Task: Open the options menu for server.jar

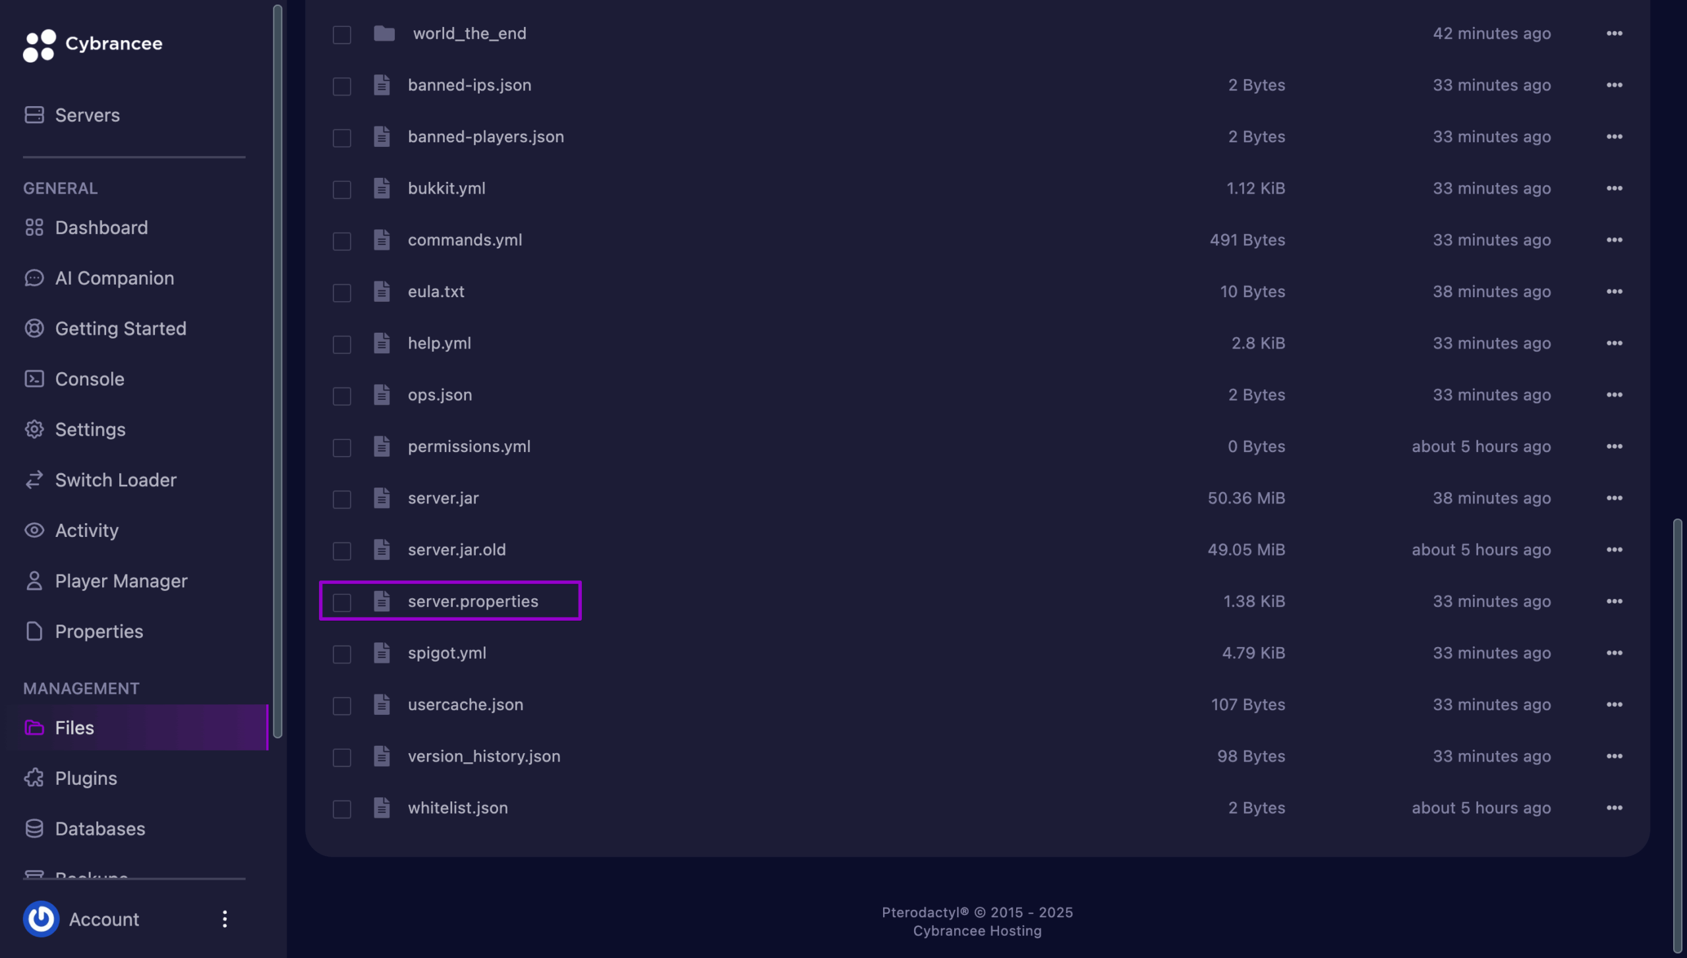Action: tap(1615, 498)
